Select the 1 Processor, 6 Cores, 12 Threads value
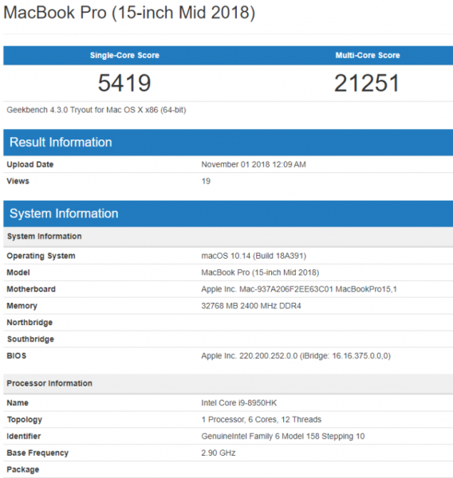 [x=262, y=420]
